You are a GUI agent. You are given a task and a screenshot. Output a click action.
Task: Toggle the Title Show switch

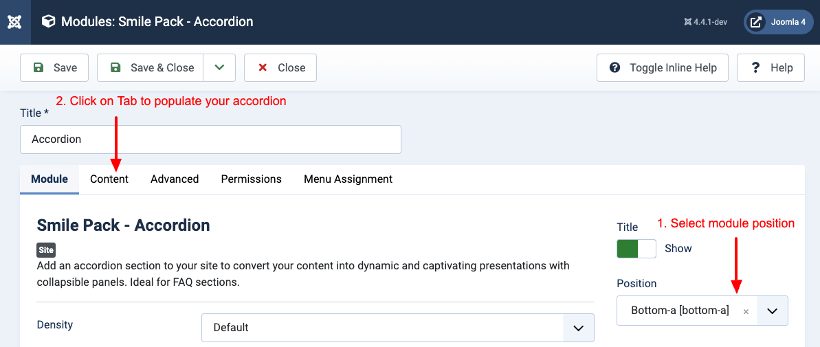[636, 248]
